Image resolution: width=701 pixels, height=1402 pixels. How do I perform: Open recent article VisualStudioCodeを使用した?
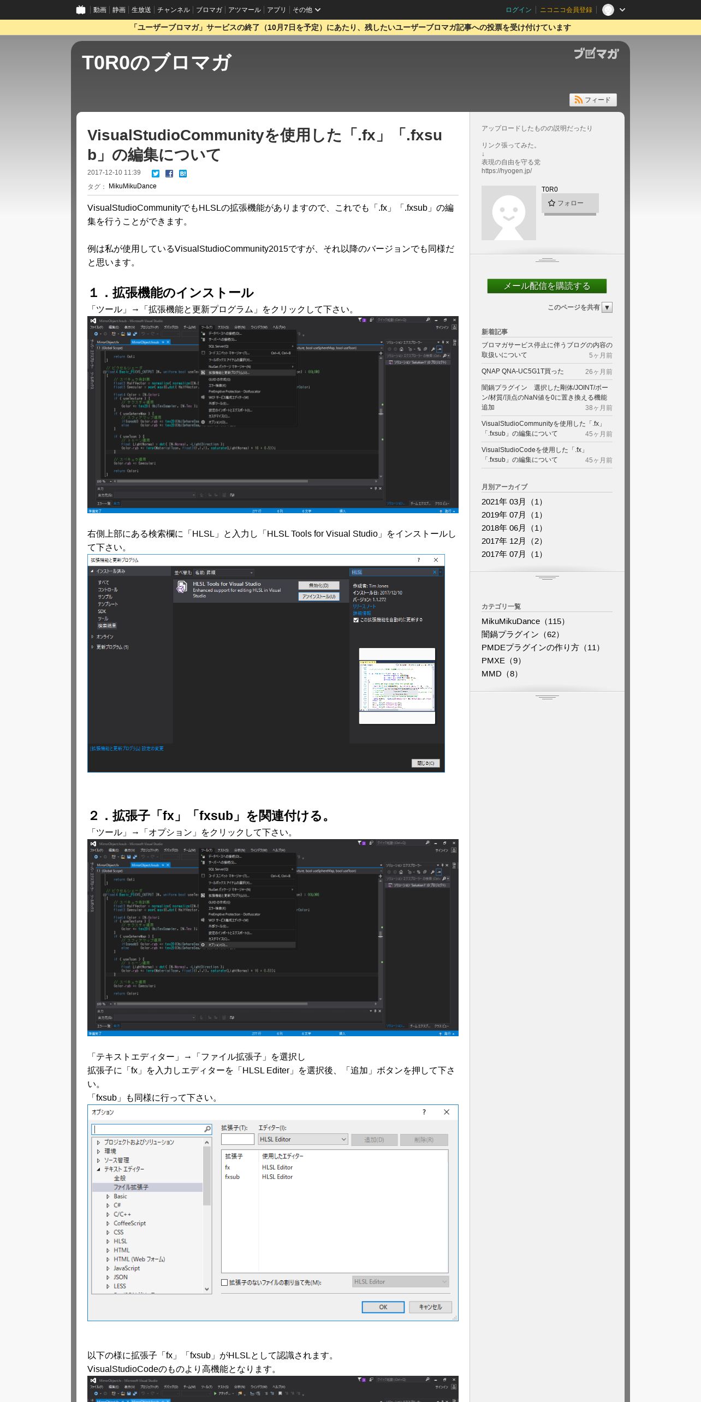[x=533, y=455]
